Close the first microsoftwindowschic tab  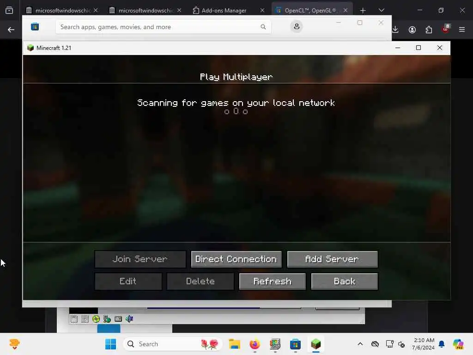96,10
